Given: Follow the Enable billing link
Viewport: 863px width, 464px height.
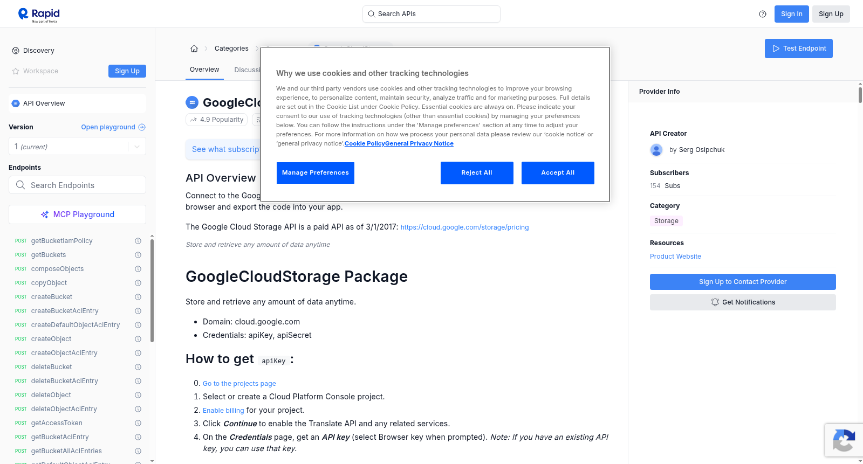Looking at the screenshot, I should (223, 411).
